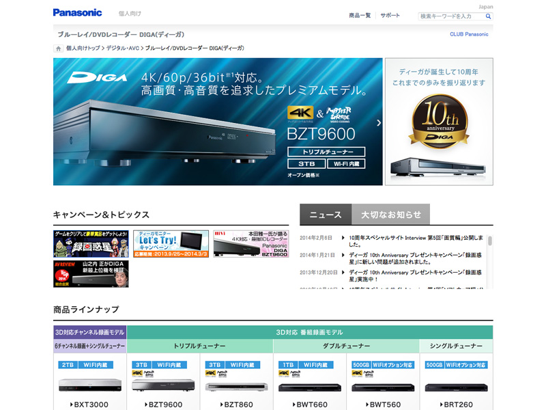The image size is (546, 410).
Task: Click the シングルチューナー column header
Action: 456,346
